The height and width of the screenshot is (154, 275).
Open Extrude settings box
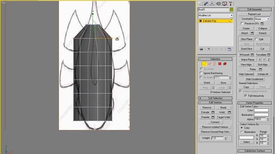coord(213,112)
